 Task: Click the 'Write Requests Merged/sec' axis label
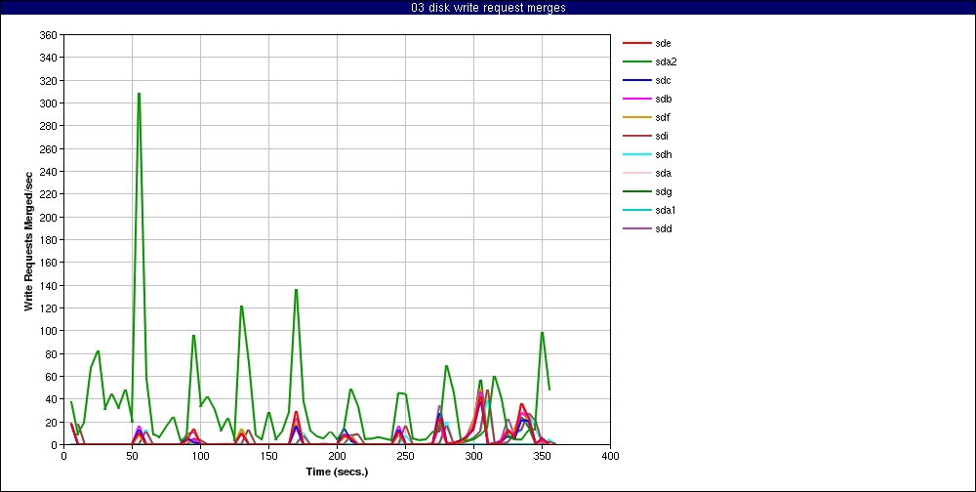tap(28, 240)
